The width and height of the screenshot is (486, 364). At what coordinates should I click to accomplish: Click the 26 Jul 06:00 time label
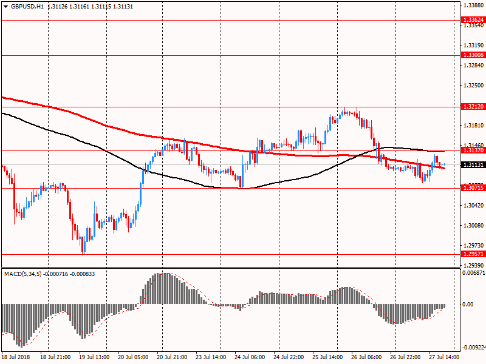tap(366, 357)
